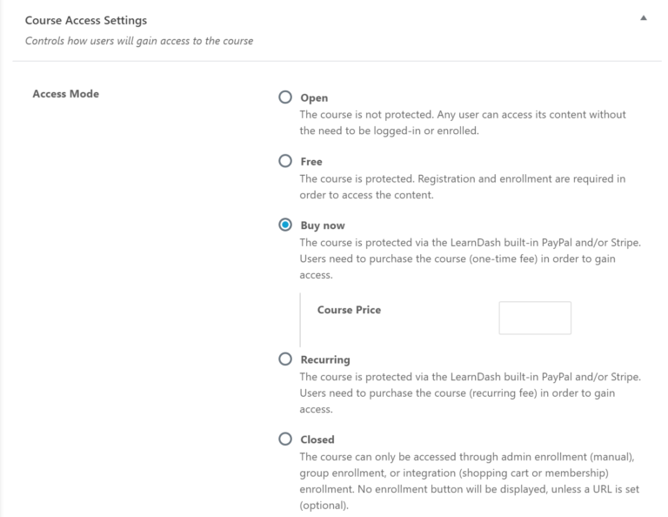The height and width of the screenshot is (517, 668).
Task: Click the Course Price field label
Action: pyautogui.click(x=349, y=310)
